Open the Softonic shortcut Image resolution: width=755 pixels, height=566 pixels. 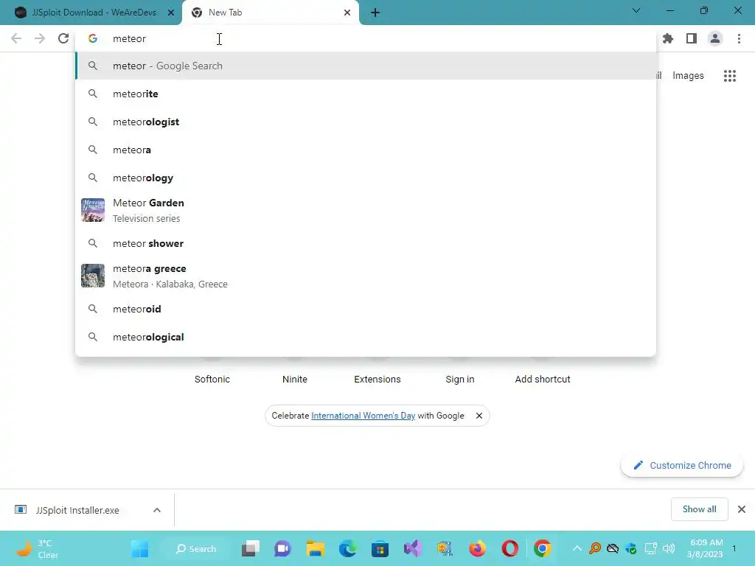click(x=212, y=379)
